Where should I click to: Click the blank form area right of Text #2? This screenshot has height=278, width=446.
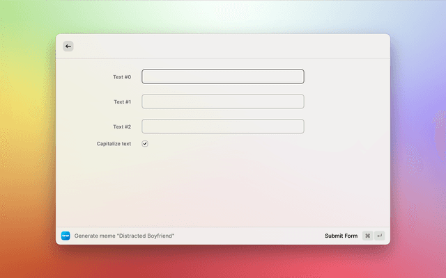tap(345, 126)
